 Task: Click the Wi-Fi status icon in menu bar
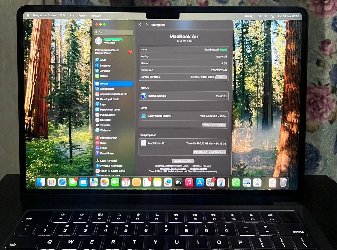(x=260, y=16)
